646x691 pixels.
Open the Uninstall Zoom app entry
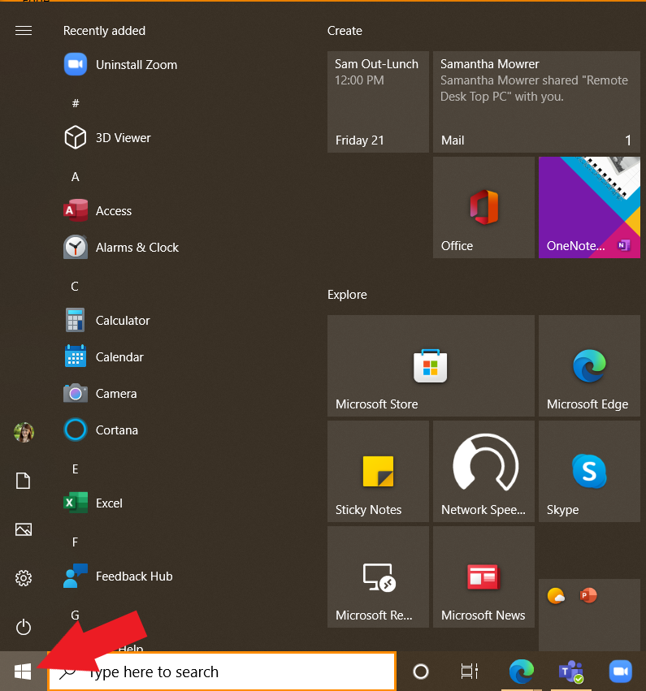[x=121, y=65]
